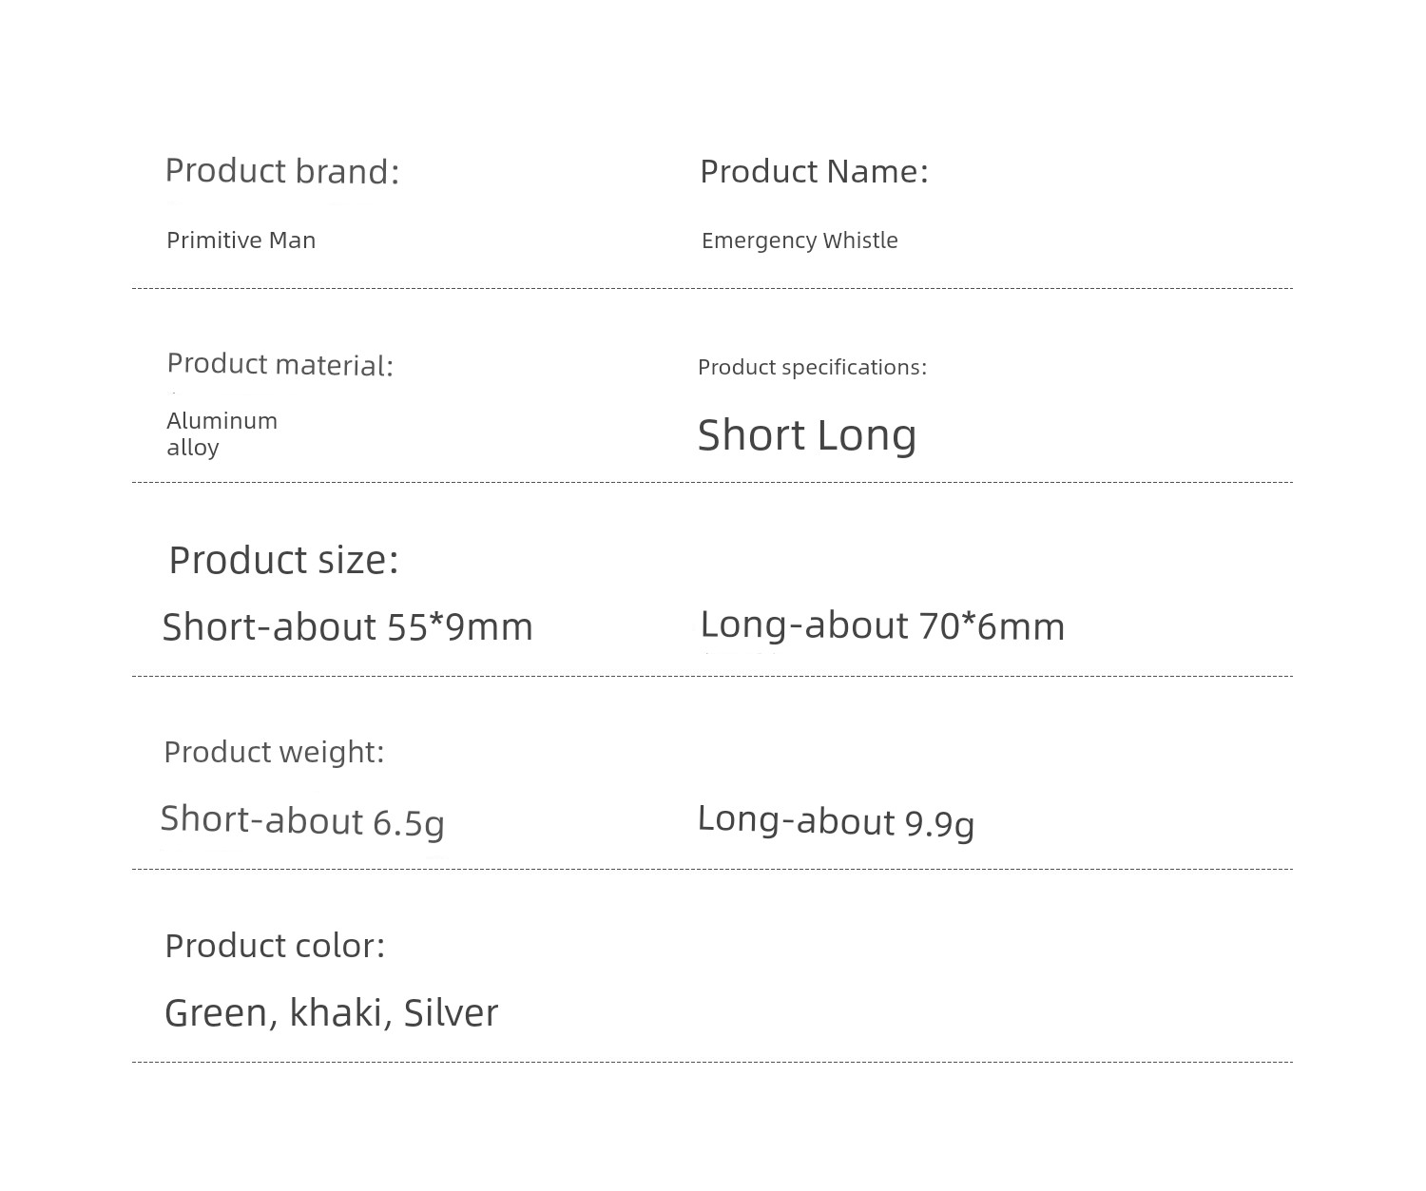
Task: Click the 'Product weight:' label
Action: click(x=274, y=752)
